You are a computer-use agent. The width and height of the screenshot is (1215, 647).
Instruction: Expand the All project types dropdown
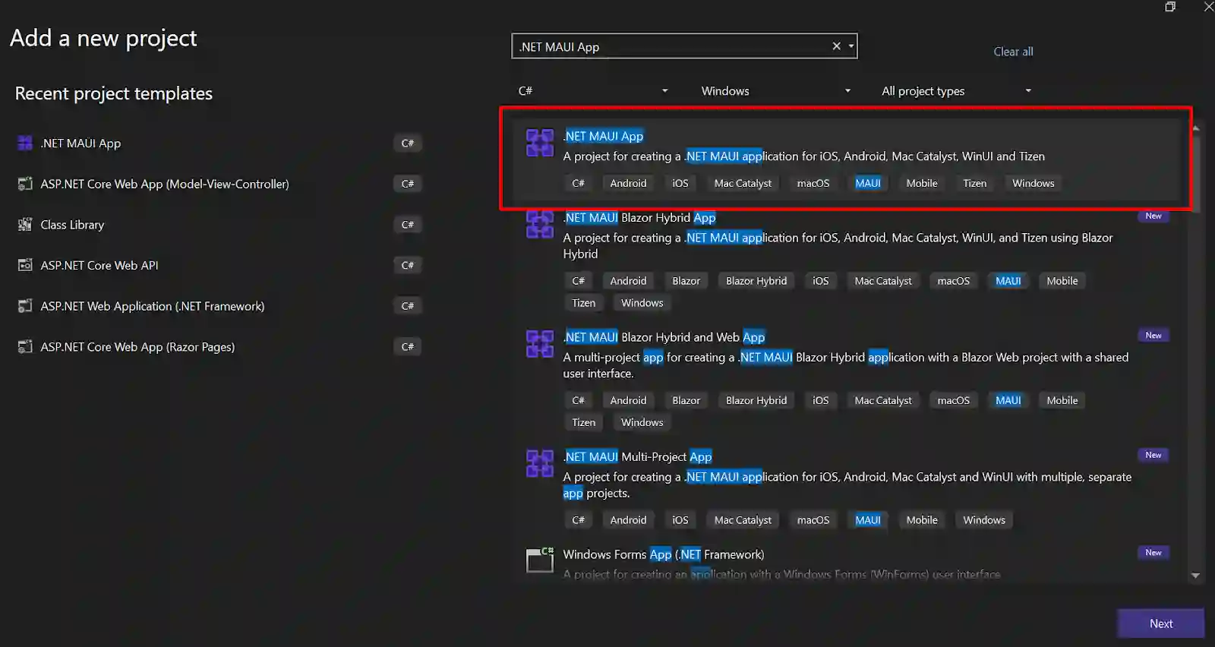(x=955, y=91)
